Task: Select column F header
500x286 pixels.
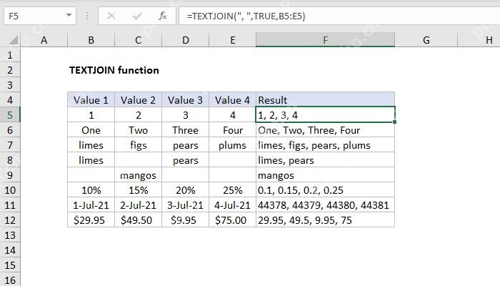Action: (x=325, y=40)
